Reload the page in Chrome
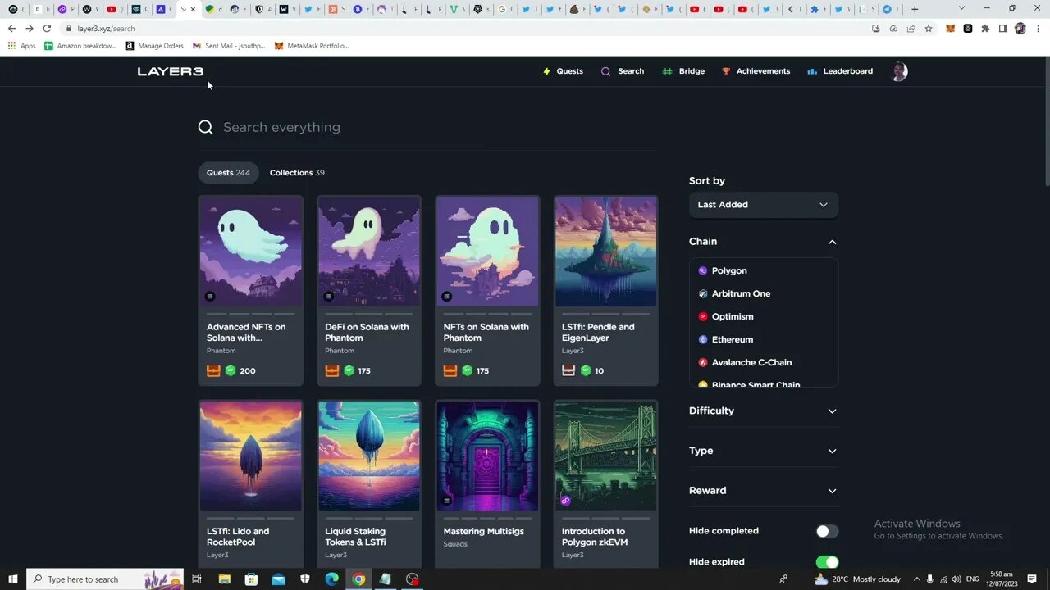 pyautogui.click(x=47, y=28)
